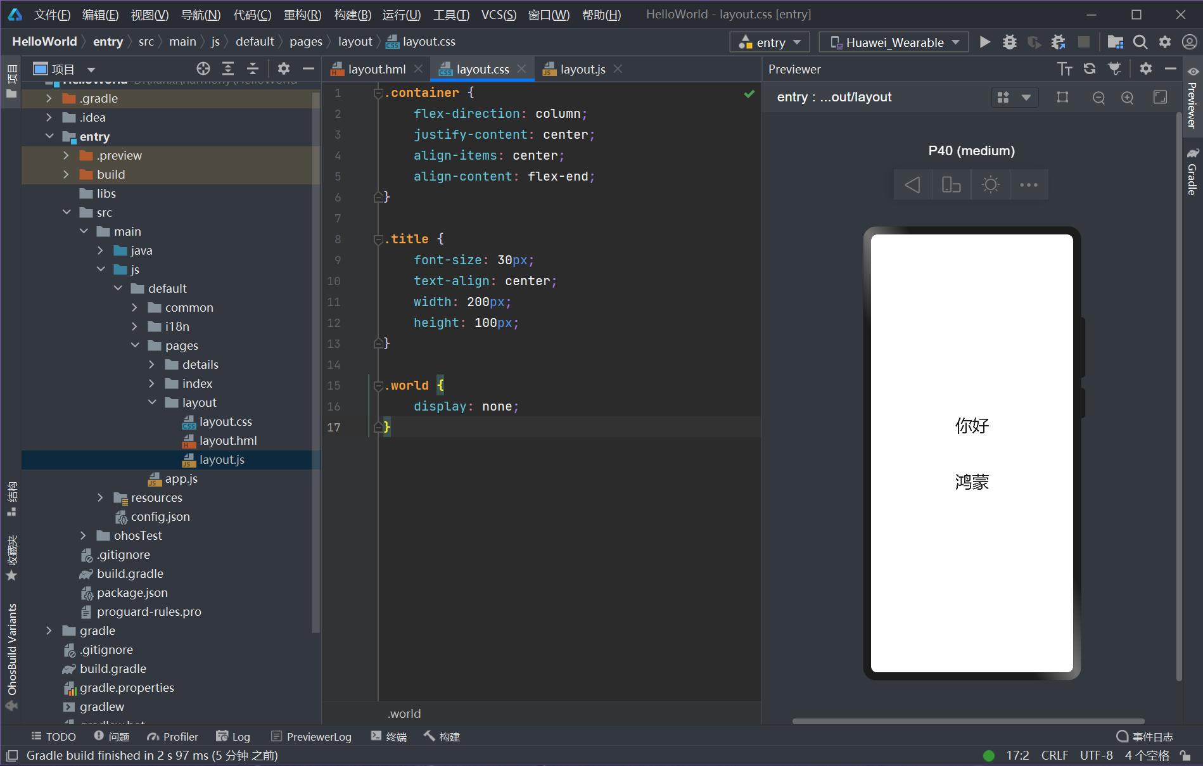Adjust font size in Previewer
The width and height of the screenshot is (1203, 766).
point(1065,68)
